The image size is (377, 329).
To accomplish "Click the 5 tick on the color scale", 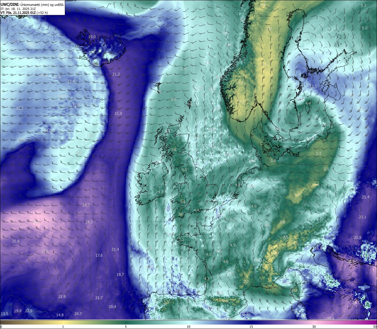I will [x=126, y=327].
